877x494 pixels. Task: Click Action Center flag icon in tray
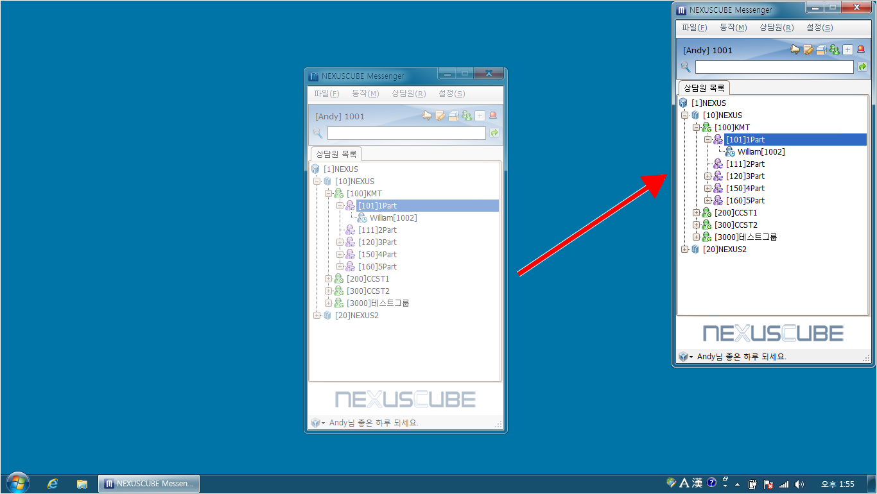pos(768,484)
